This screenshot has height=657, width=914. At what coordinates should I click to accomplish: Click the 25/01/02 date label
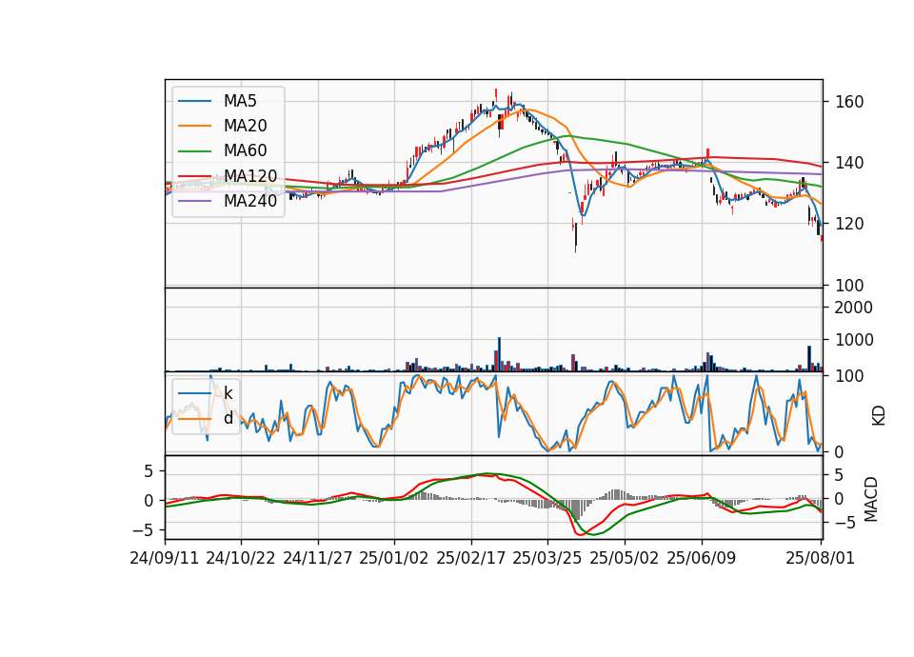(394, 558)
